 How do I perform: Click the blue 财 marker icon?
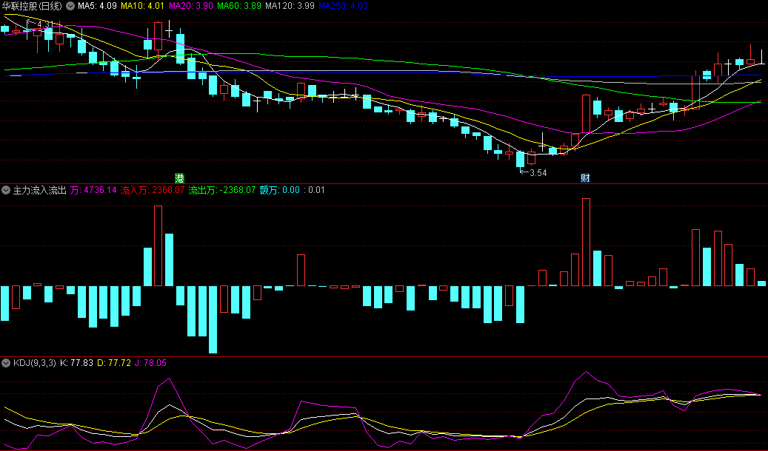click(585, 178)
